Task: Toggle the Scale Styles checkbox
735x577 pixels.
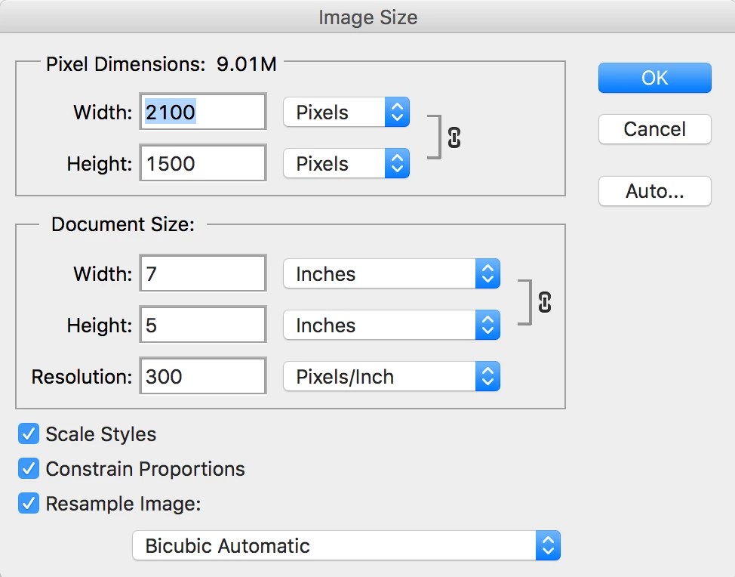Action: (x=29, y=434)
